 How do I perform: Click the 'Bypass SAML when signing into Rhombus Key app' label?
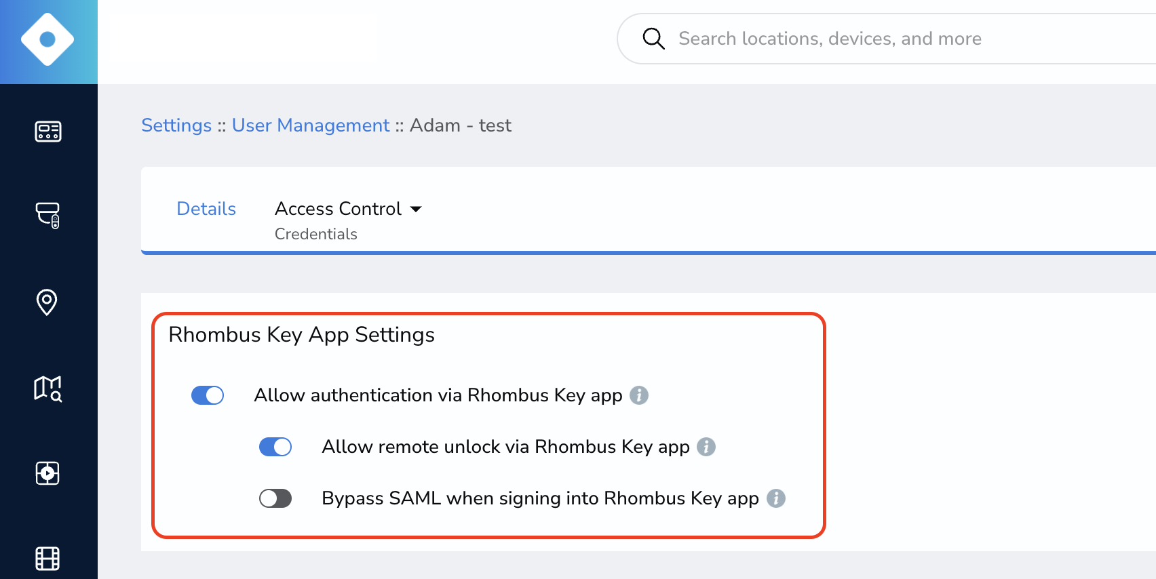coord(540,498)
